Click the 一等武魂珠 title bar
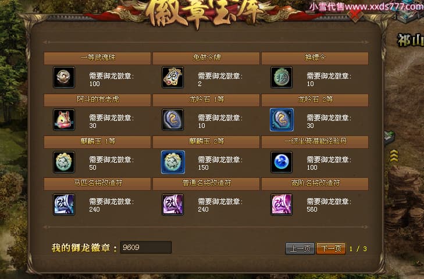This screenshot has height=279, width=424. 97,58
